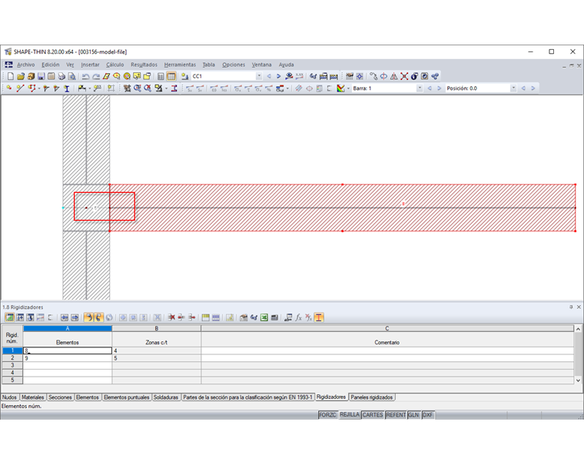Open the Barra: 1 dropdown
Image resolution: width=584 pixels, height=465 pixels.
420,88
